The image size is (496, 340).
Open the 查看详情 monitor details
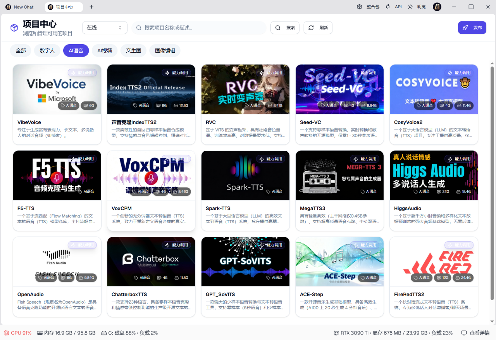pyautogui.click(x=475, y=333)
